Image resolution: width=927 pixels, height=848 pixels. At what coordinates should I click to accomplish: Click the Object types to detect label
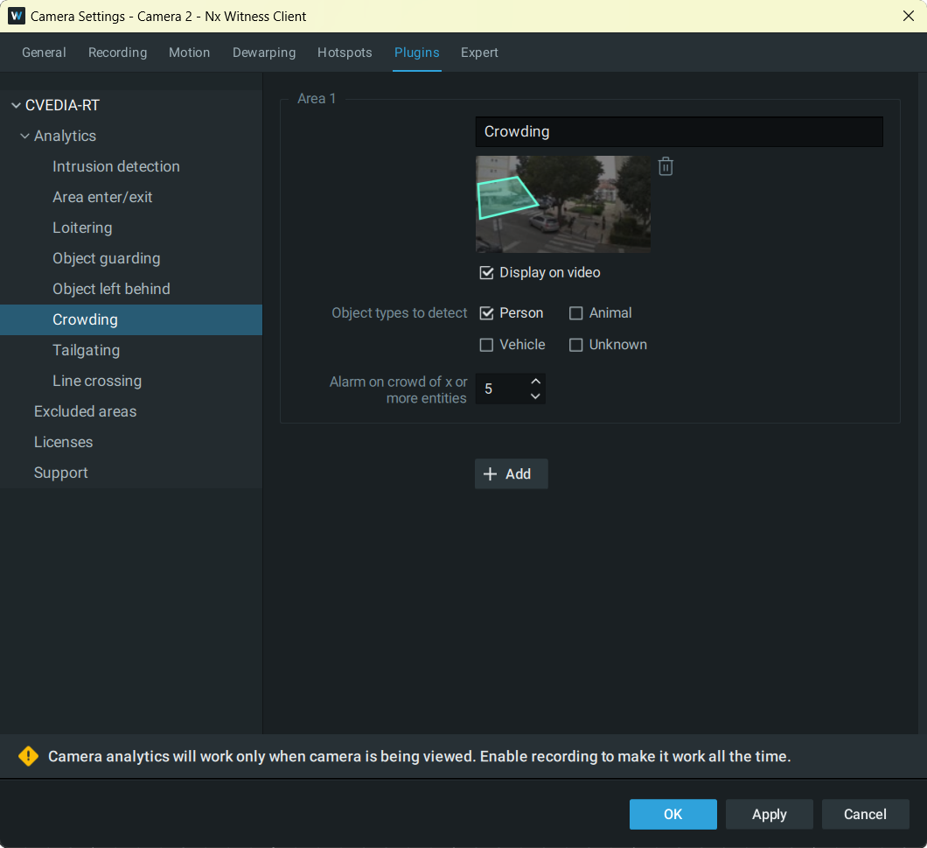tap(399, 313)
